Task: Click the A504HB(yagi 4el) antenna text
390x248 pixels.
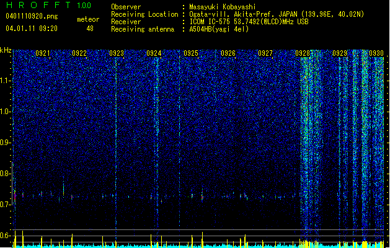Action: 219,29
